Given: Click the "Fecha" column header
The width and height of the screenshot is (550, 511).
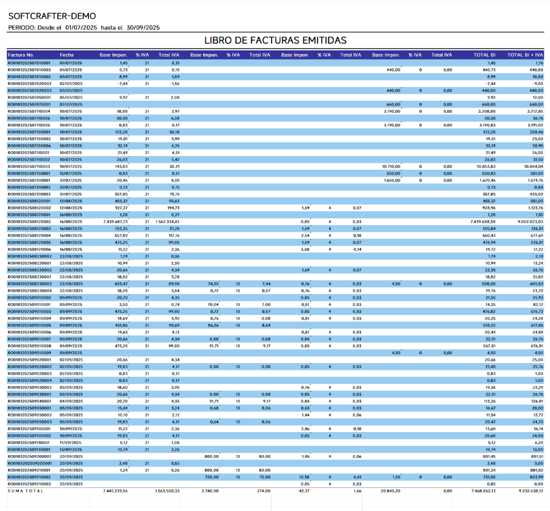Looking at the screenshot, I should [66, 55].
